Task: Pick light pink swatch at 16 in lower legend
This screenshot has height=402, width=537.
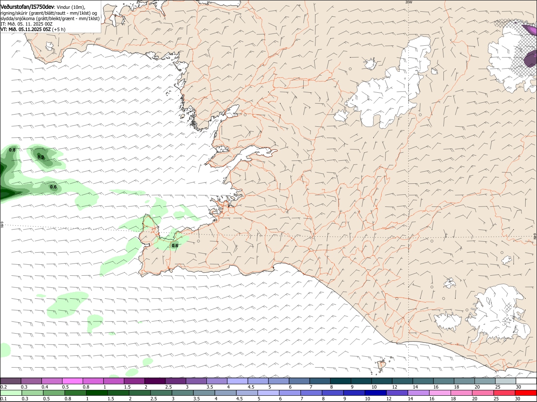Action: pyautogui.click(x=440, y=393)
